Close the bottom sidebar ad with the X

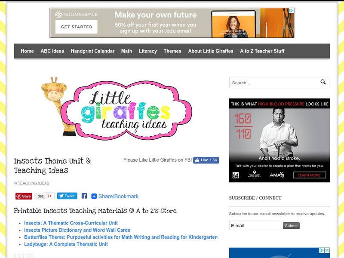coord(327,250)
